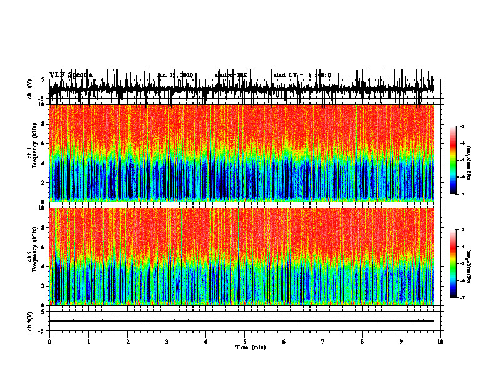Image resolution: width=496 pixels, height=383 pixels.
Task: Click the ch.1 frequency tick label 8
Action: (43, 124)
